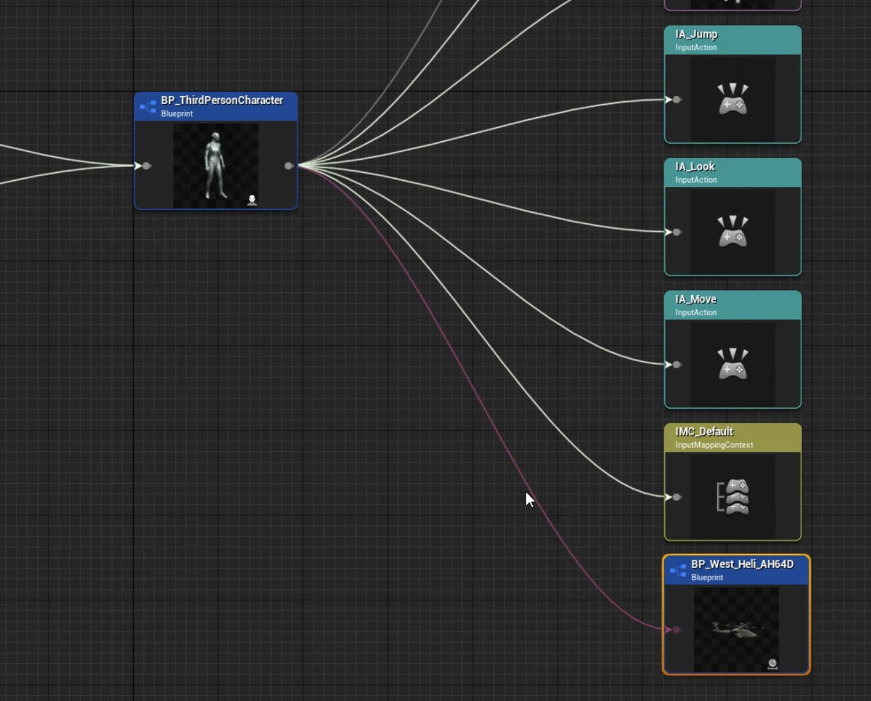Click the IMC_Default mapping context icon
Viewport: 871px width, 701px height.
tap(732, 497)
